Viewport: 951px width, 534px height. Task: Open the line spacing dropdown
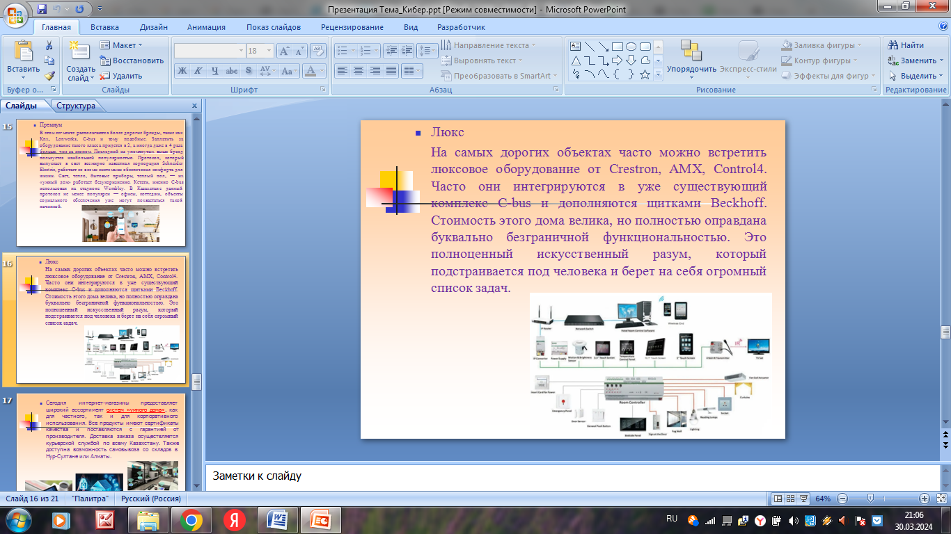(427, 51)
